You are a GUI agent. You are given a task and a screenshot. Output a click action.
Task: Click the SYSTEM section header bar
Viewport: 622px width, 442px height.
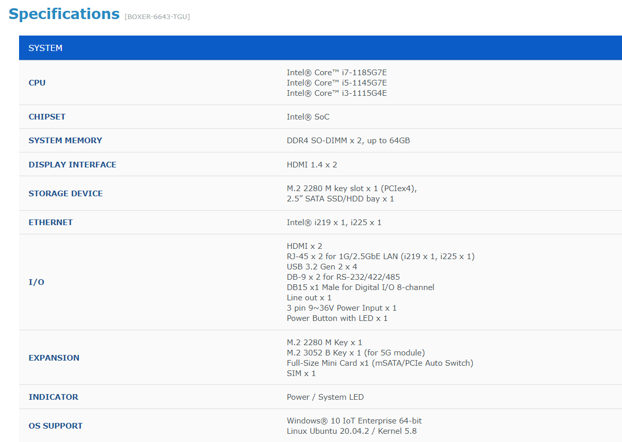[x=320, y=48]
